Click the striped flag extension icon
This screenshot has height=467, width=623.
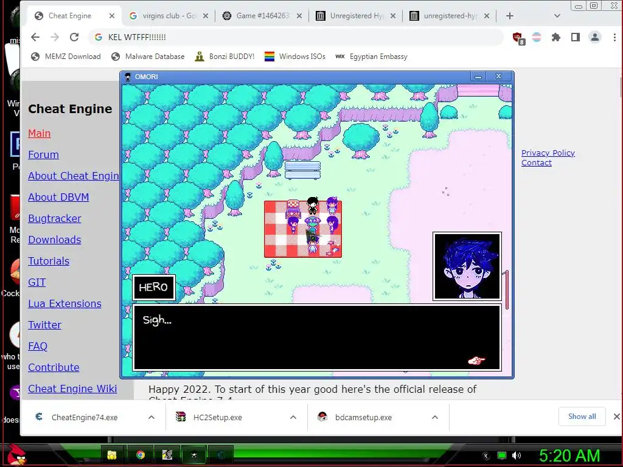tap(537, 37)
